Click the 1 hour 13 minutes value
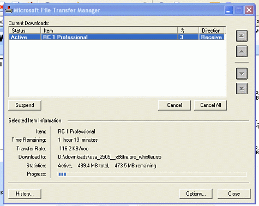259x206 pixels. (x=78, y=140)
